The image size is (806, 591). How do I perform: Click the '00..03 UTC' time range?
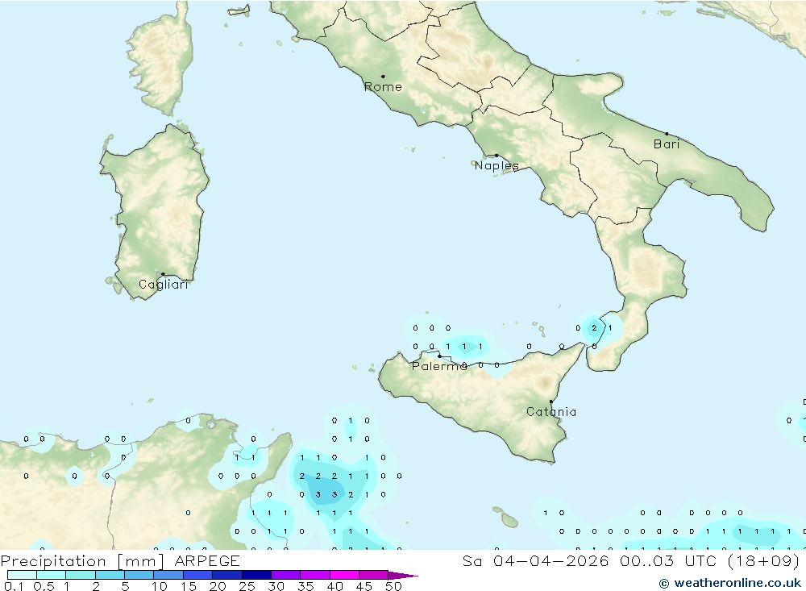[x=667, y=561]
